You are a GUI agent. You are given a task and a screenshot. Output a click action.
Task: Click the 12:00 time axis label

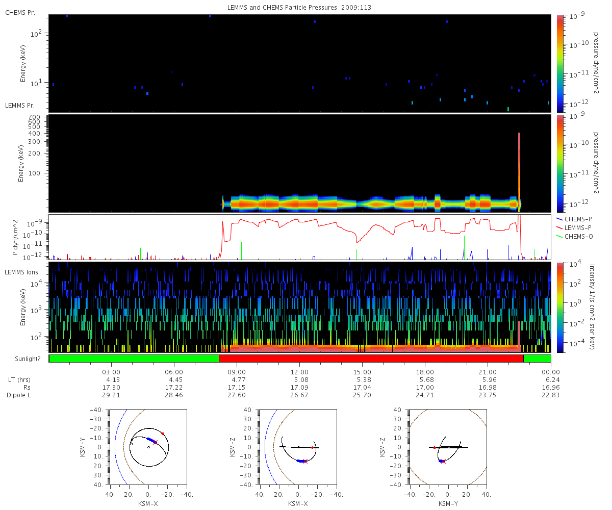tap(299, 372)
